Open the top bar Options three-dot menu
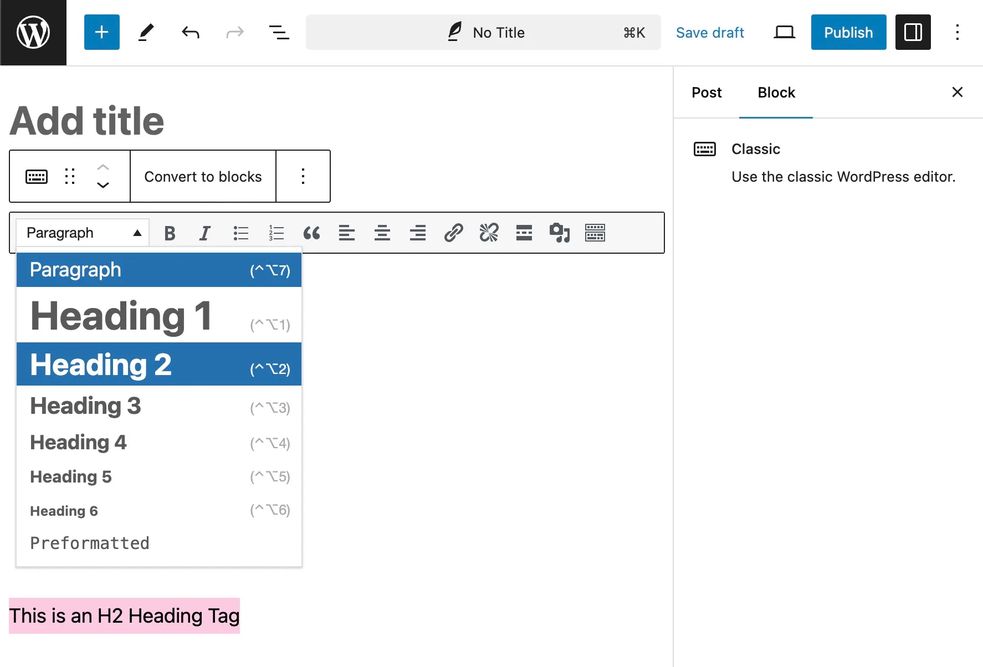Viewport: 983px width, 667px height. tap(958, 32)
